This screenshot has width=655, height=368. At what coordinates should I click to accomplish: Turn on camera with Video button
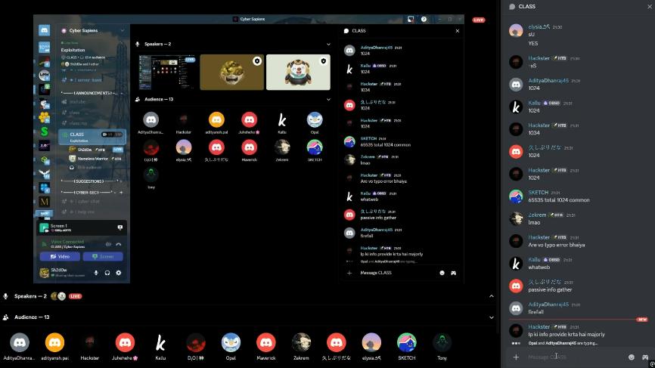[61, 256]
